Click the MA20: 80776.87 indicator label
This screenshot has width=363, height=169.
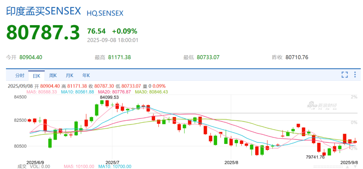click(x=114, y=92)
